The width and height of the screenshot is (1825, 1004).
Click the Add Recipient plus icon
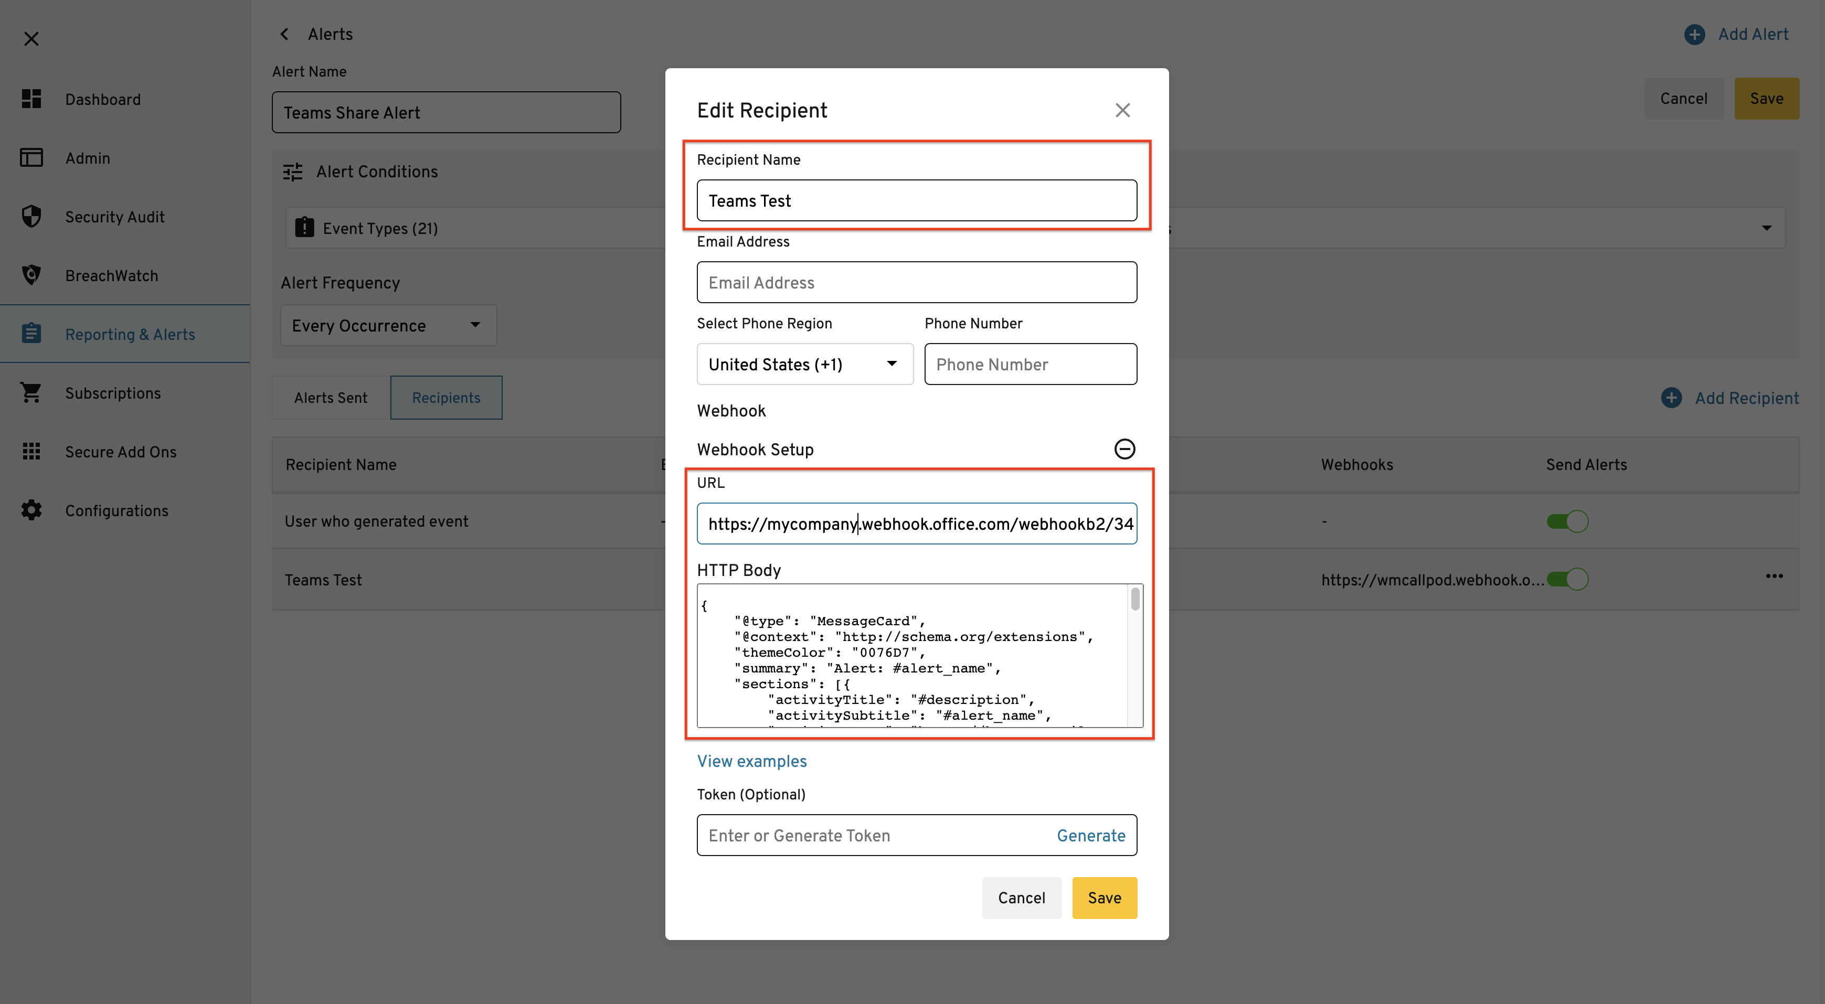click(x=1671, y=398)
